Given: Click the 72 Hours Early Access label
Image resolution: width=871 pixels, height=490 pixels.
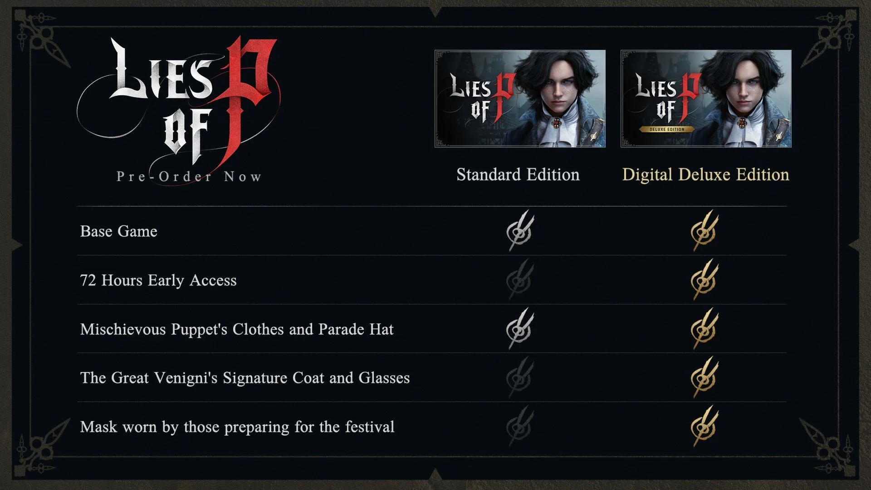Looking at the screenshot, I should pos(158,280).
